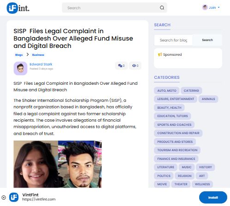Click the user avatar beside Join
This screenshot has width=230, height=206.
coord(205,7)
